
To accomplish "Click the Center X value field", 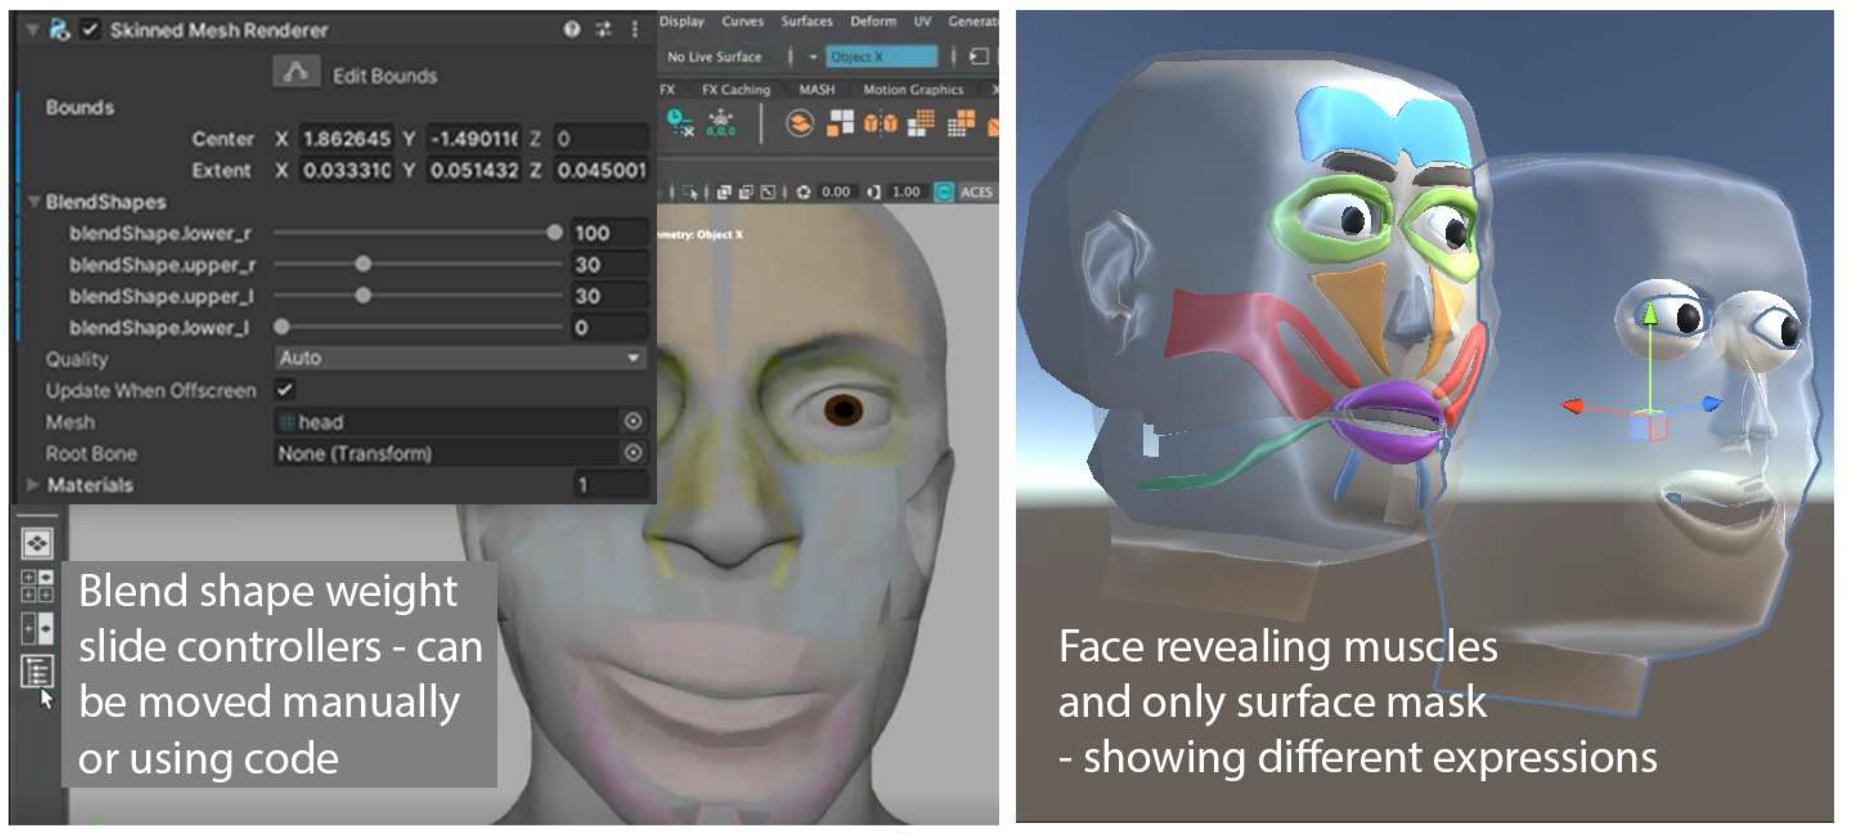I will (x=346, y=139).
